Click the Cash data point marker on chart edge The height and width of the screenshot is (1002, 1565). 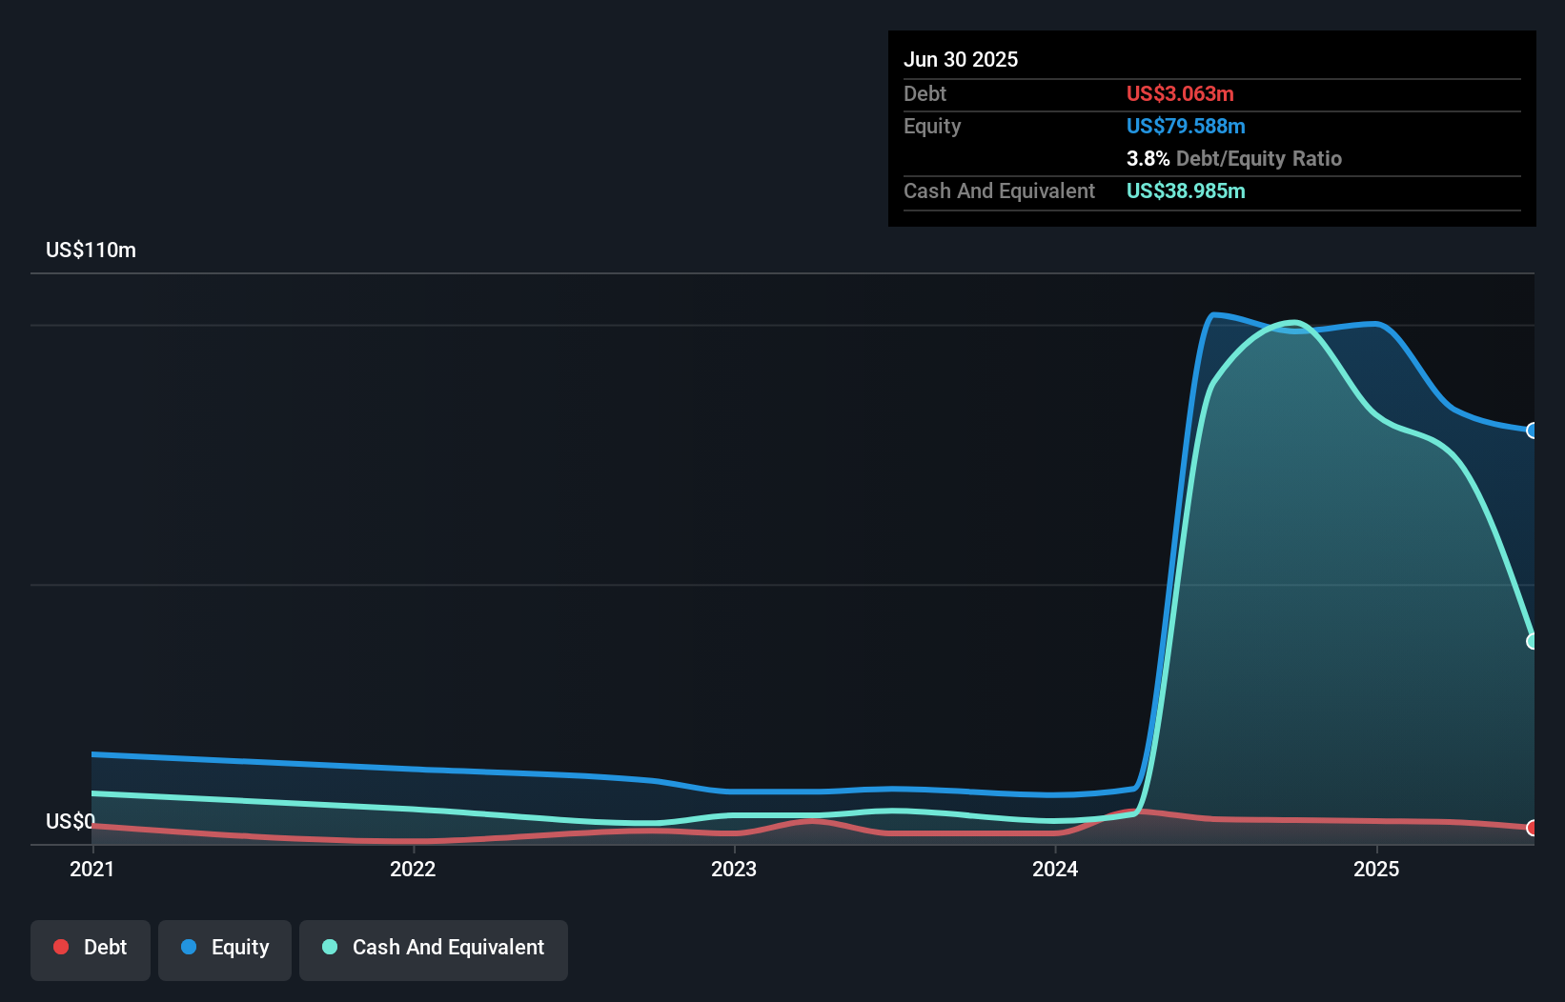1532,641
